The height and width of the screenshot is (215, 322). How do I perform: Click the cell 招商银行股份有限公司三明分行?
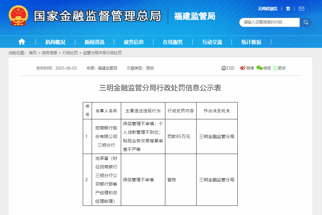coord(106,136)
